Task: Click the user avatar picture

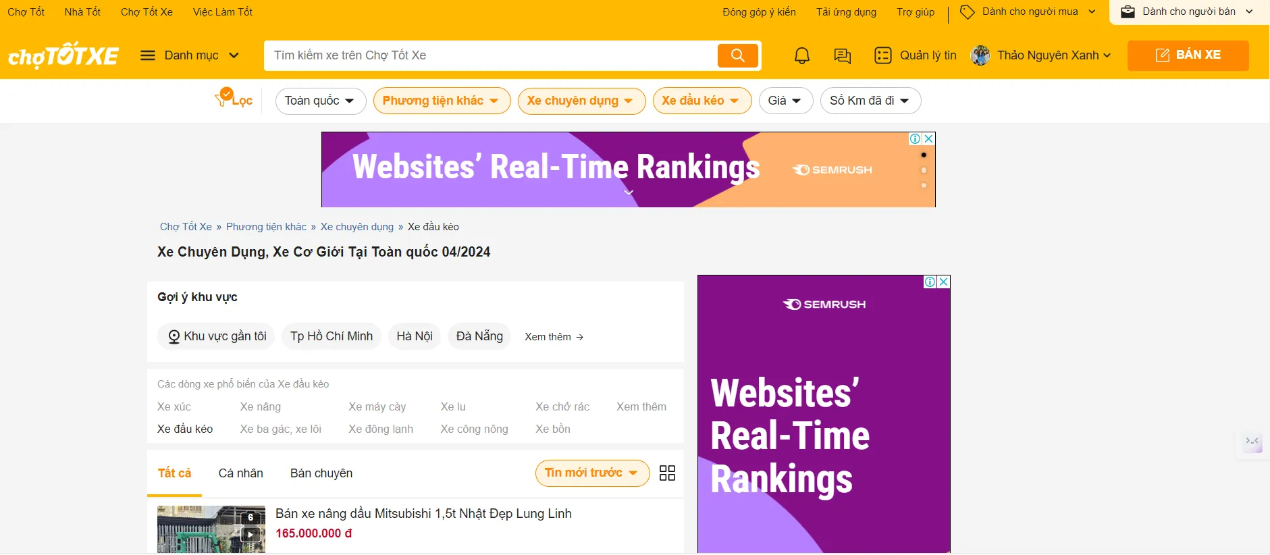Action: point(980,55)
